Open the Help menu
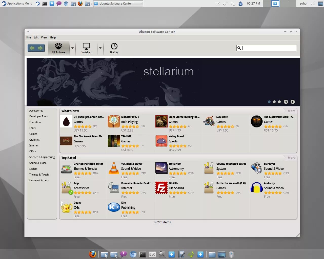This screenshot has width=324, height=259. pos(53,37)
